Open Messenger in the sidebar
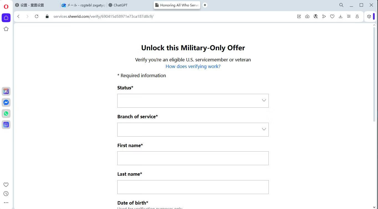The width and height of the screenshot is (378, 209). pyautogui.click(x=6, y=102)
